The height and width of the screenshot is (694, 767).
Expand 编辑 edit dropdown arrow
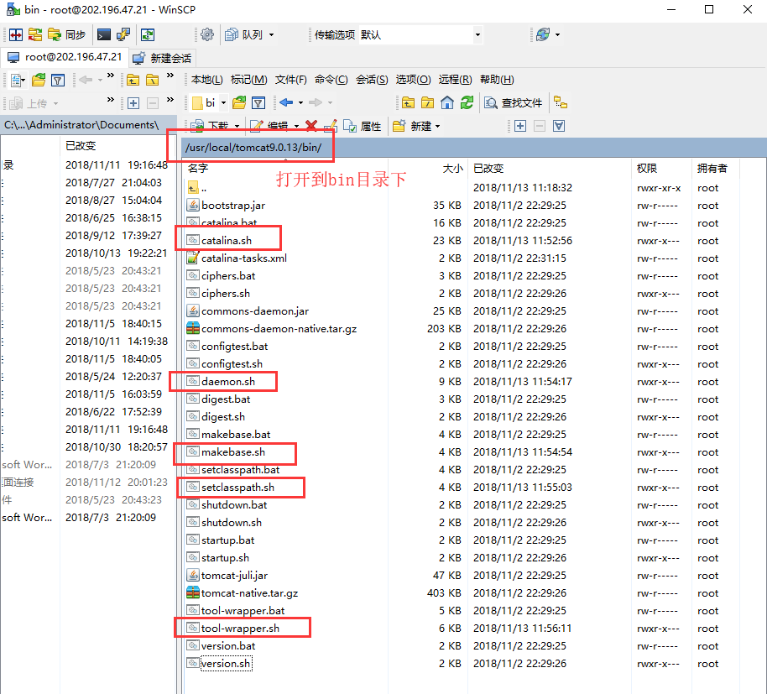pos(296,126)
